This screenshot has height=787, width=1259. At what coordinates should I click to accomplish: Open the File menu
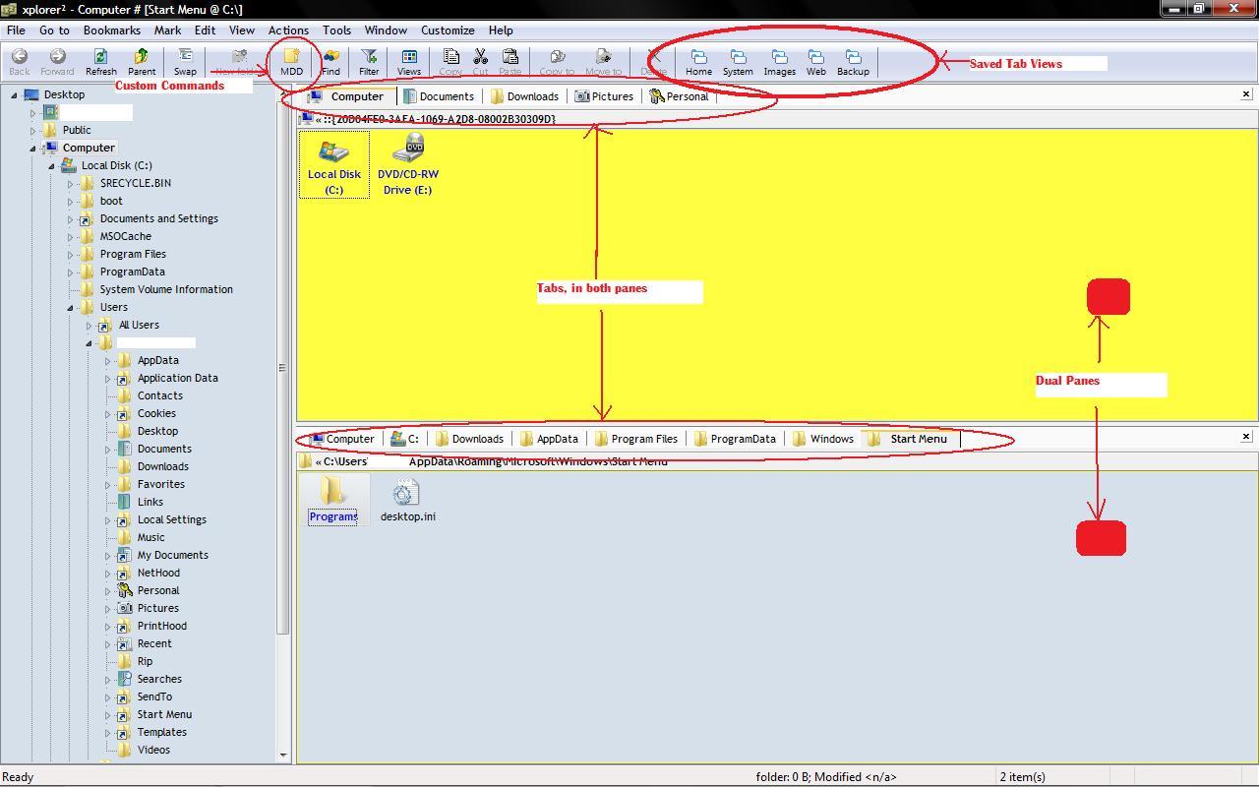16,30
